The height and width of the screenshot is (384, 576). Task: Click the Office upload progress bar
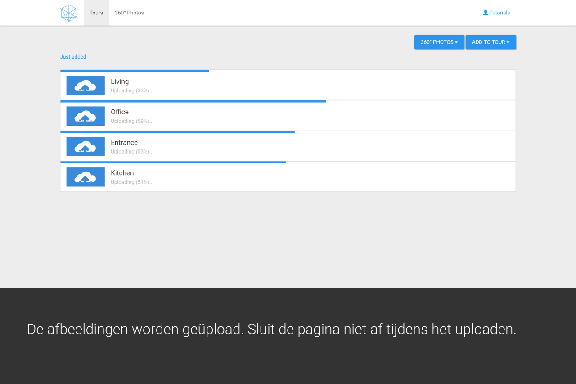pyautogui.click(x=193, y=101)
